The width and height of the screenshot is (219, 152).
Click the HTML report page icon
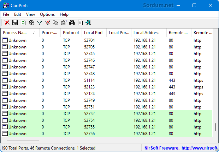[x=80, y=22]
